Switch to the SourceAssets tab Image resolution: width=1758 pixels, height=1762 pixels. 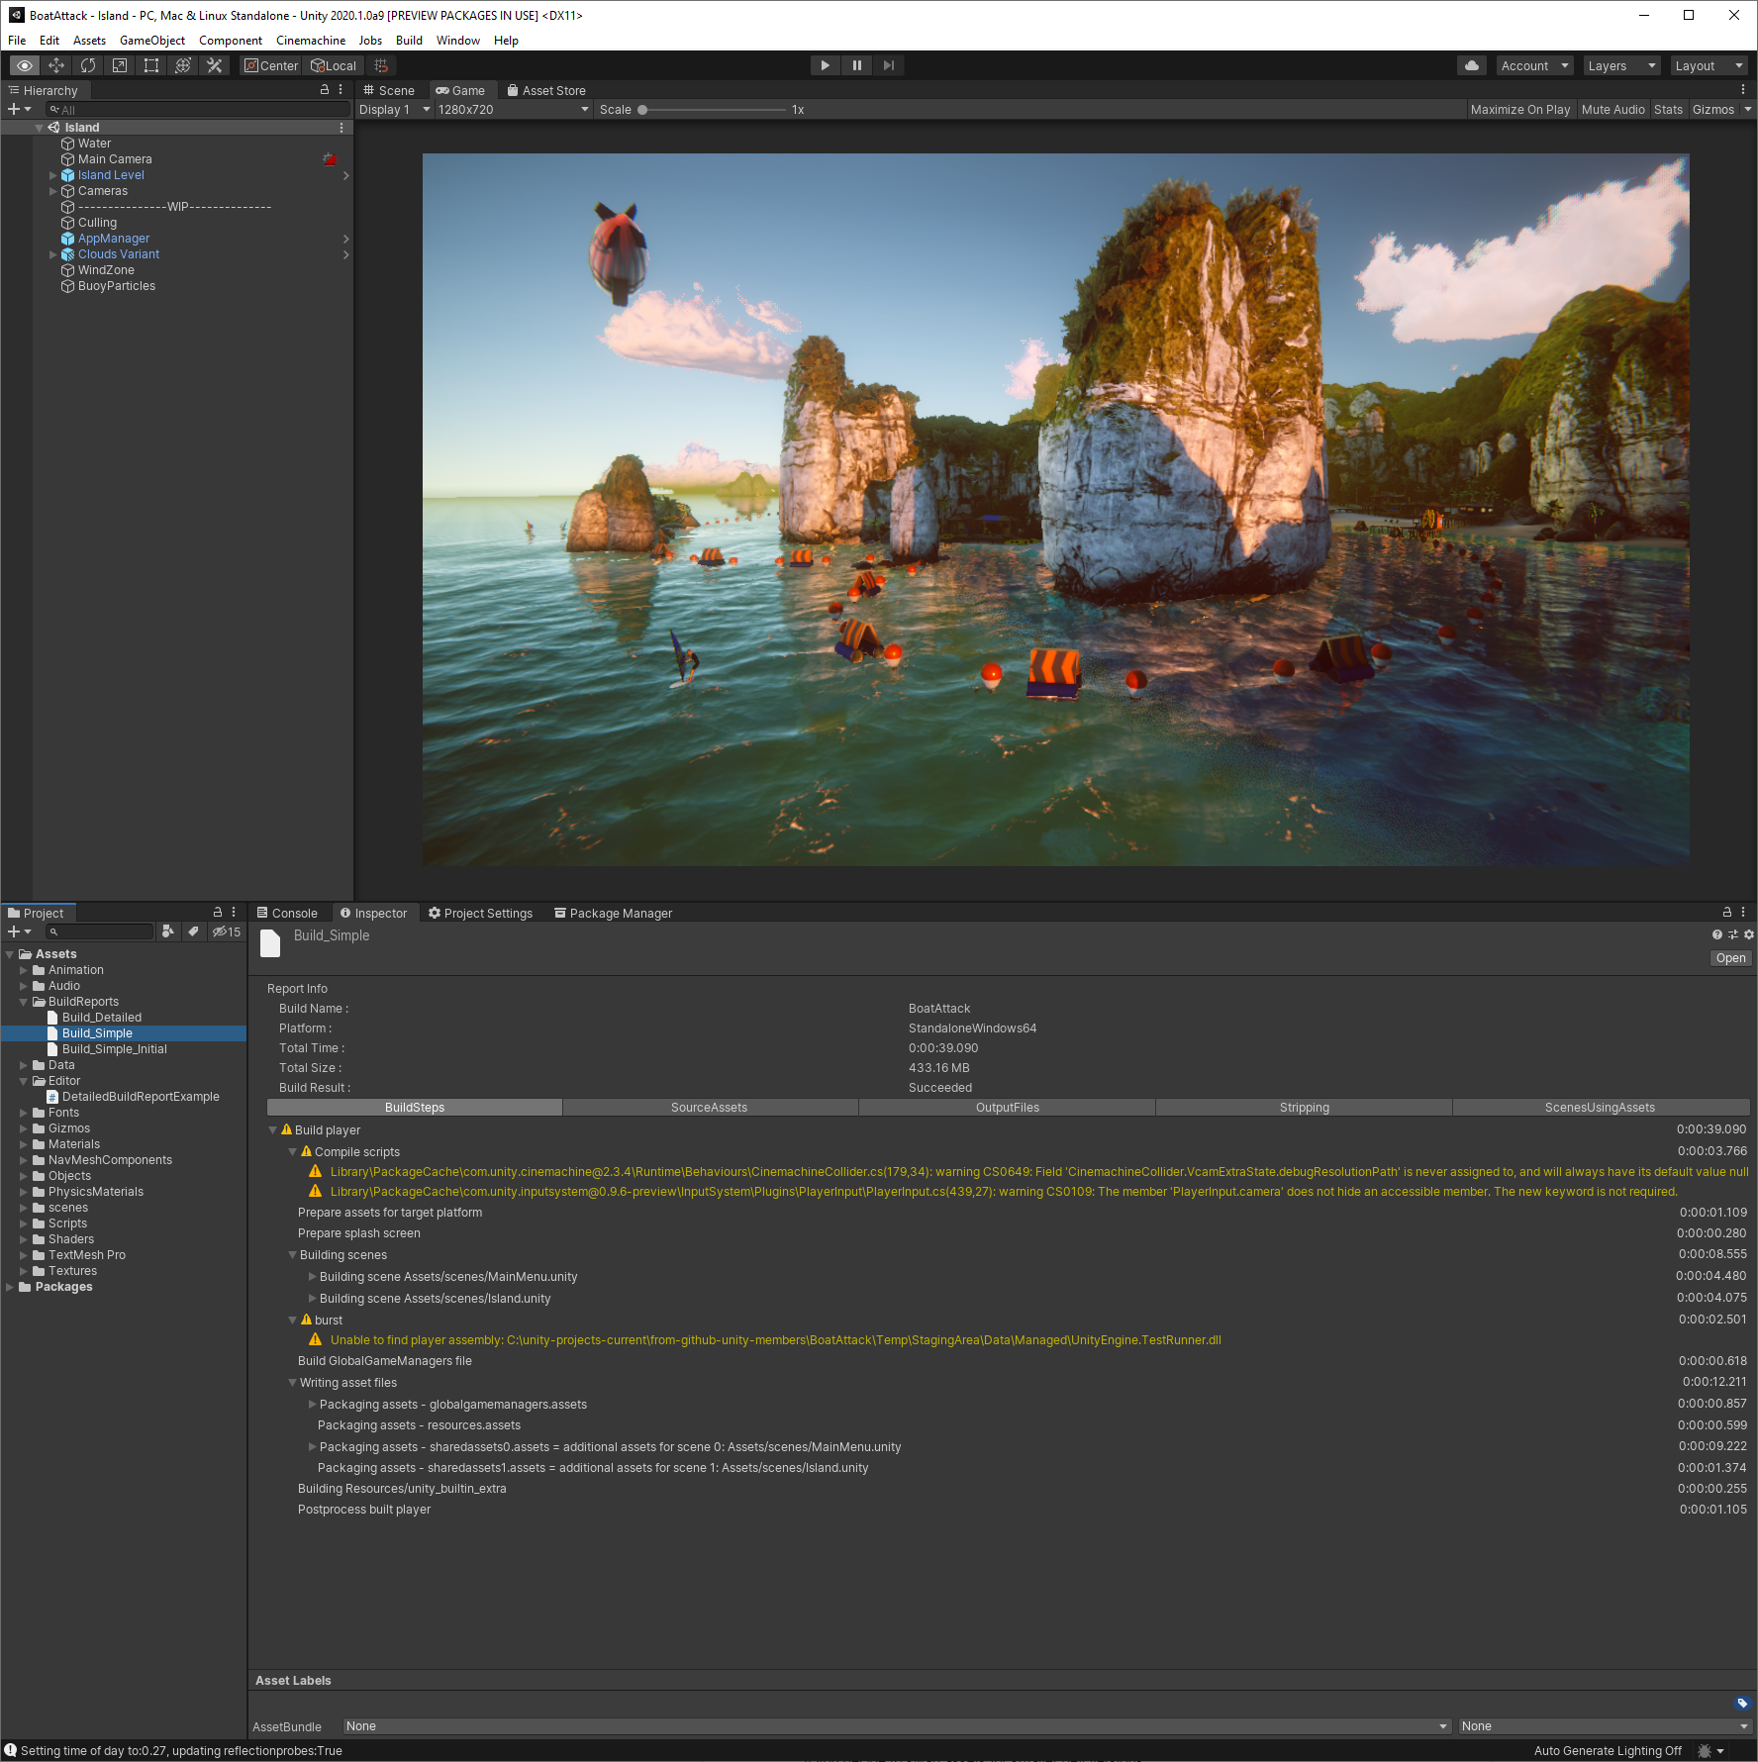pos(709,1108)
